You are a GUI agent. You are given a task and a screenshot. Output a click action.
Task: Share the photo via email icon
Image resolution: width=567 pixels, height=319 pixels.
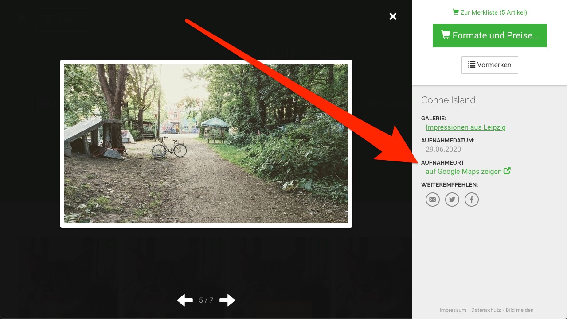click(x=433, y=200)
